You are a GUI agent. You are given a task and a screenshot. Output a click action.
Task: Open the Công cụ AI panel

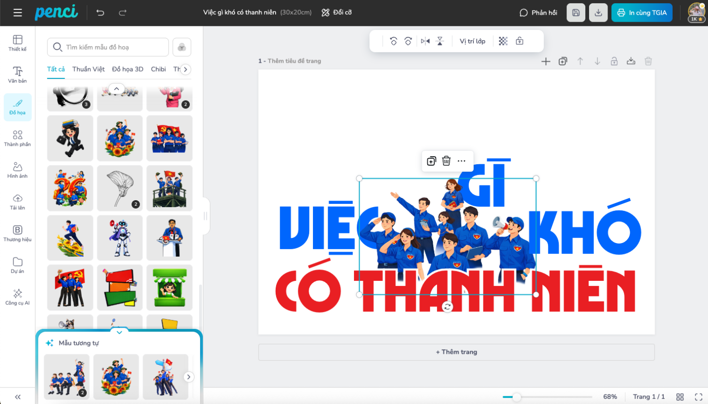(x=17, y=297)
